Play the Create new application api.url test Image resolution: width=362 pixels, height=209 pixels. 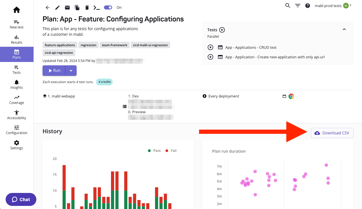click(x=210, y=57)
